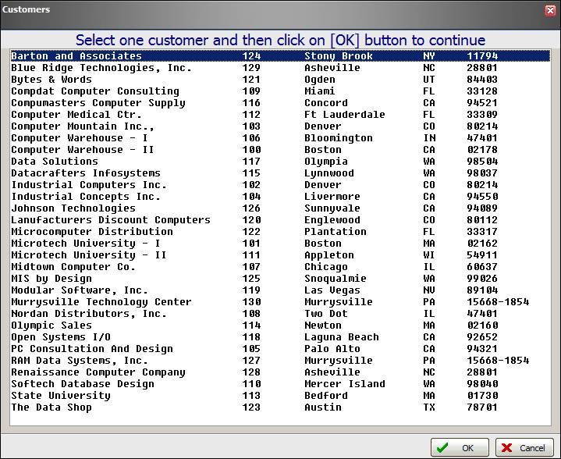Pick Modular Software, Inc. row

coord(80,290)
